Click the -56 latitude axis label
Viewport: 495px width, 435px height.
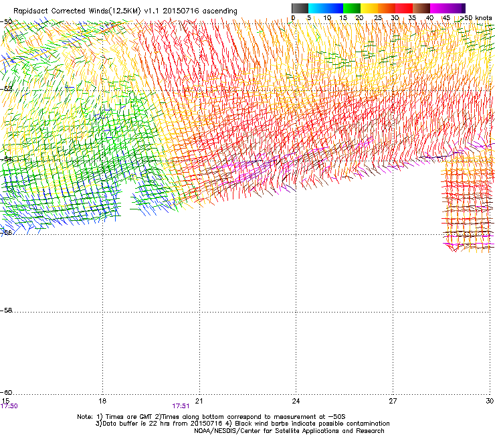point(6,232)
